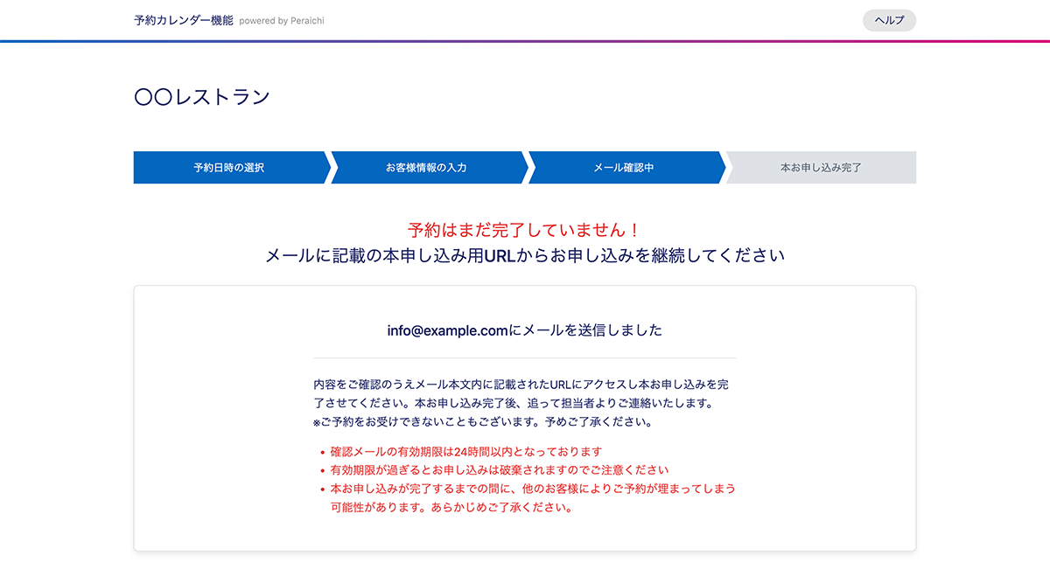Click the にメールを送信しました text
Screen dimensions: 1050x583
tap(585, 330)
